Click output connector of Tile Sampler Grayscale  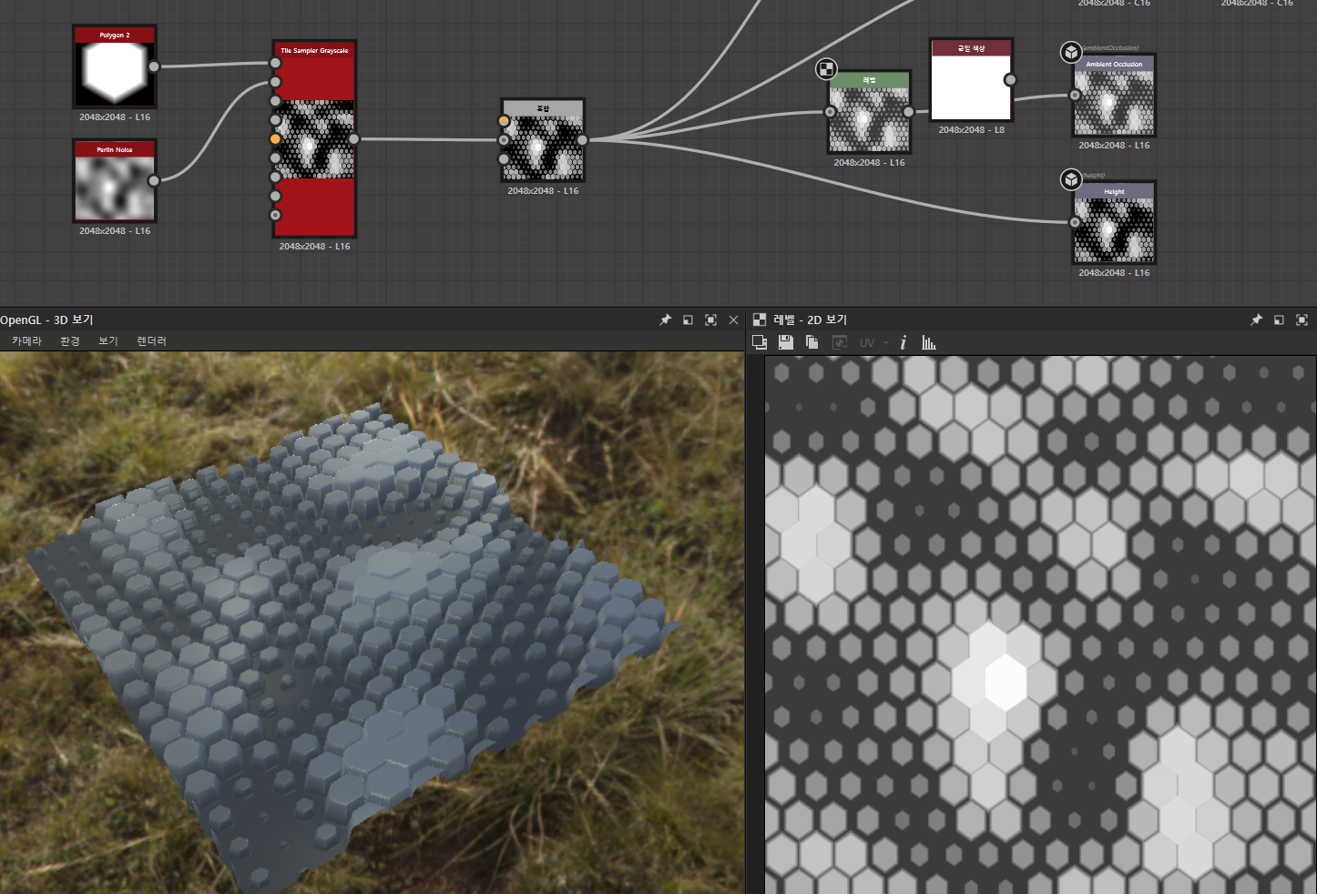click(x=353, y=139)
